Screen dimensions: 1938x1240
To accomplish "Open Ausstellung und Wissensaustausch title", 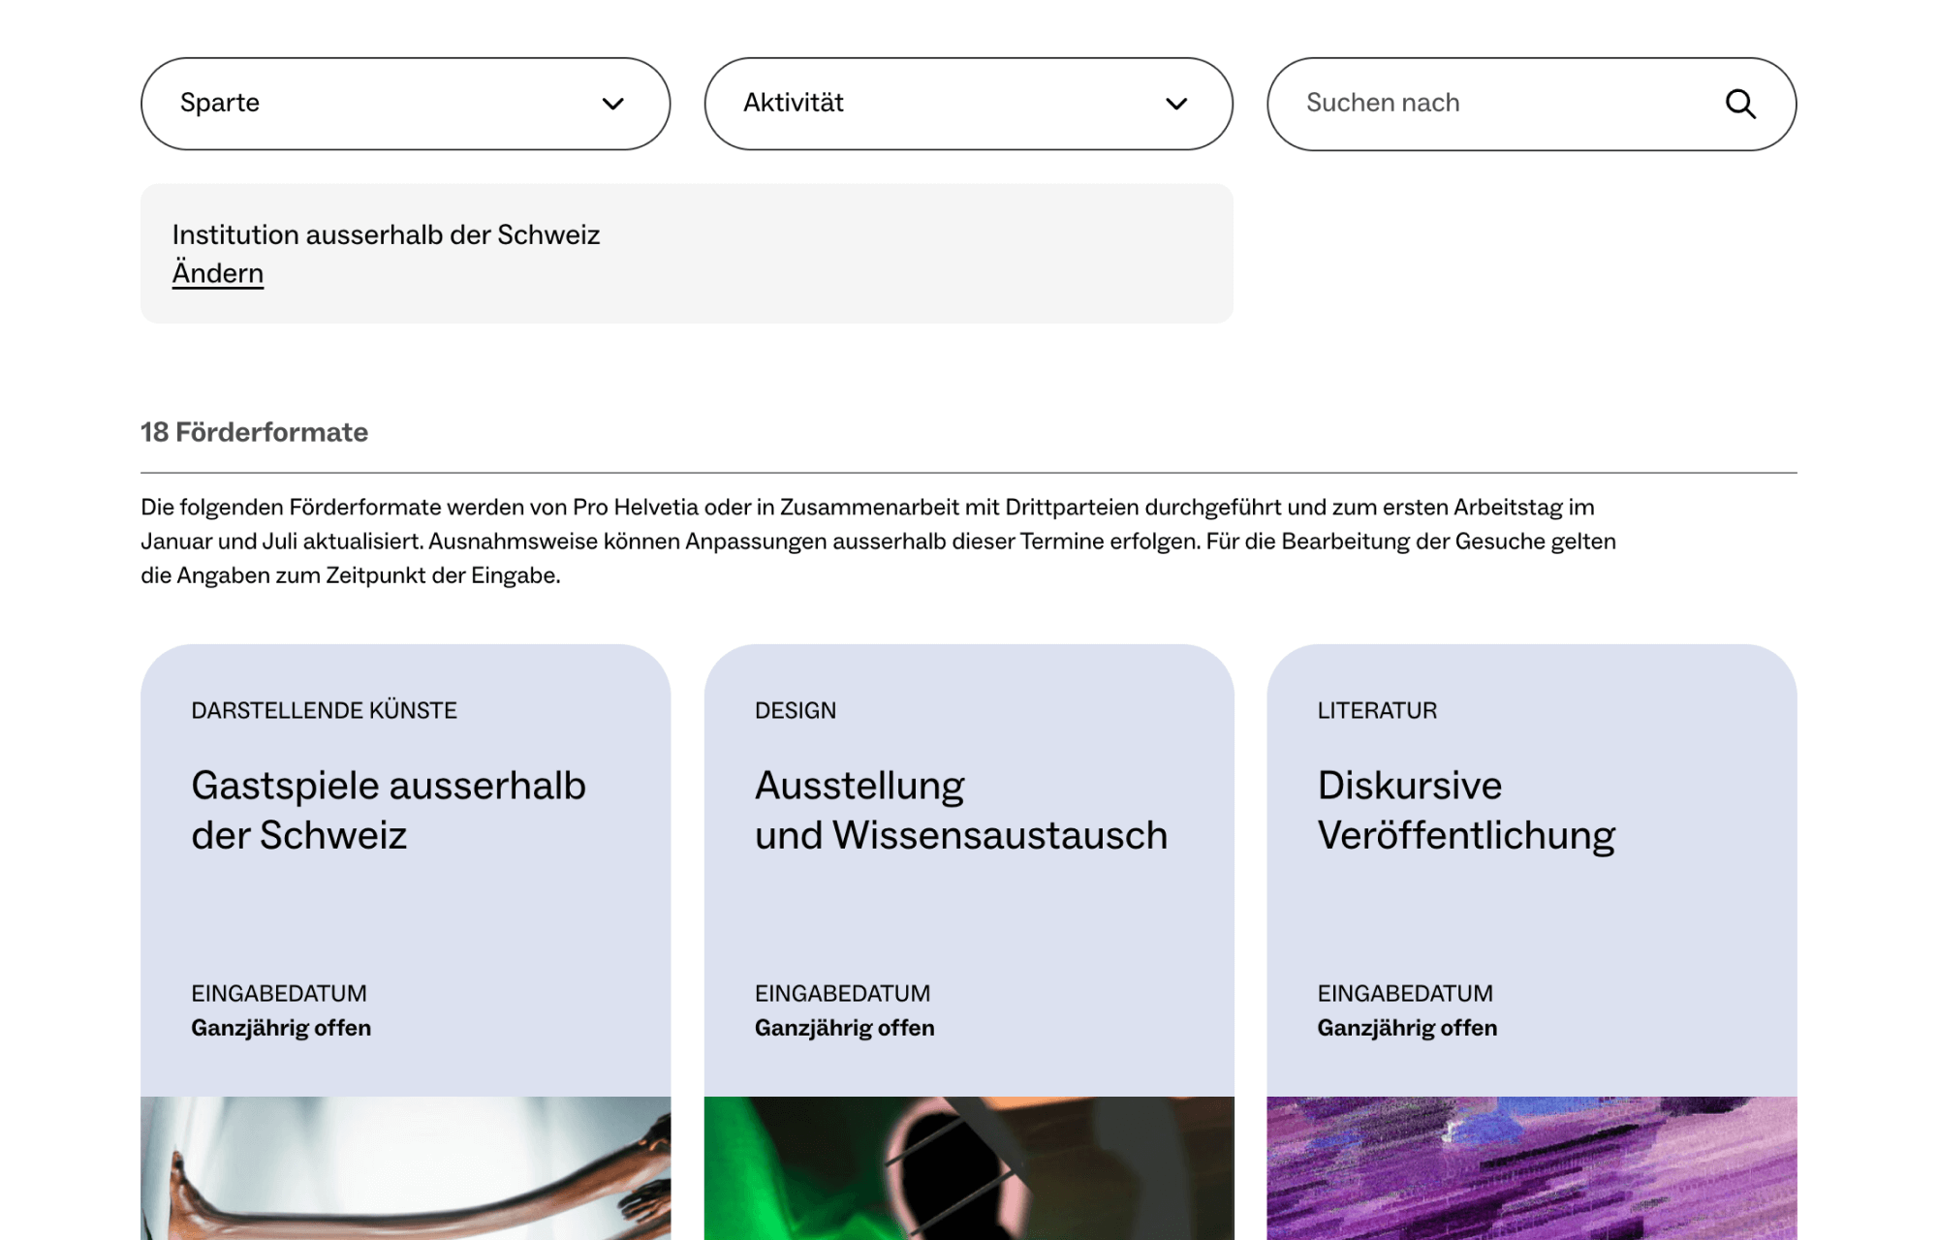I will tap(960, 810).
